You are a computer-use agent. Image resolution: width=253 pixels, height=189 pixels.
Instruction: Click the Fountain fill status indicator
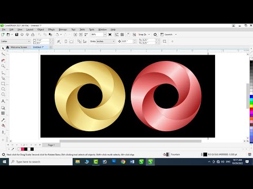[172, 154]
